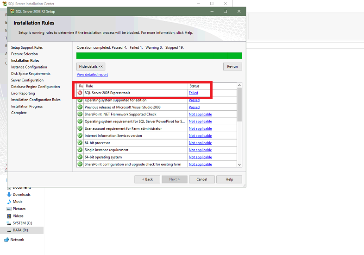Click Not applicable link for Single instance requirement
Screen dimensions: 364x255
pyautogui.click(x=200, y=150)
